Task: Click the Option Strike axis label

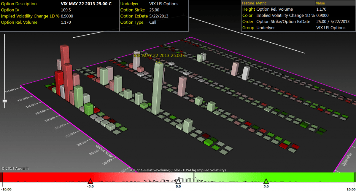Action: coord(103,152)
